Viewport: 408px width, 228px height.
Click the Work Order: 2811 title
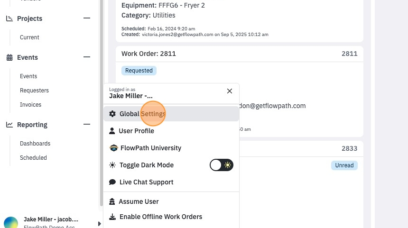[x=148, y=54]
